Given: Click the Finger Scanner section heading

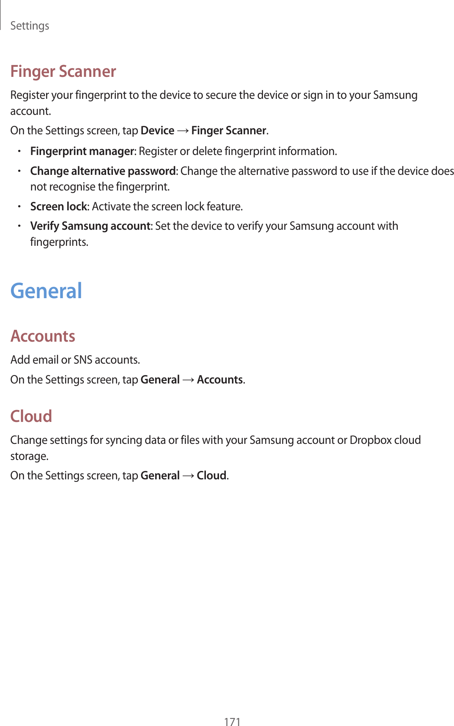Looking at the screenshot, I should (x=63, y=71).
